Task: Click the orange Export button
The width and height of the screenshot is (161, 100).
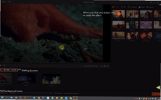Action: [x=156, y=94]
